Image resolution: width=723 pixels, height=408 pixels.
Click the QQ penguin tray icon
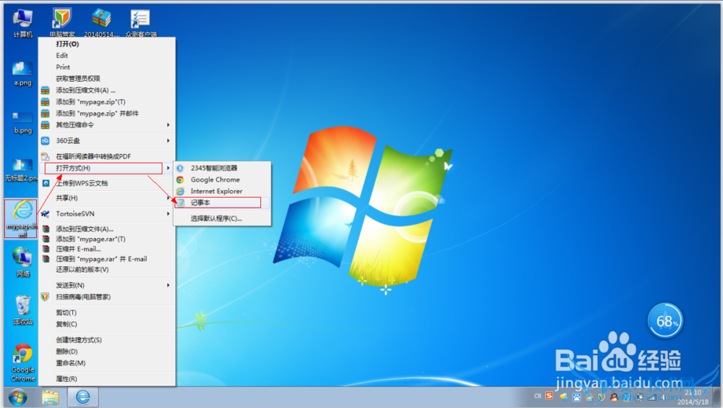(614, 397)
